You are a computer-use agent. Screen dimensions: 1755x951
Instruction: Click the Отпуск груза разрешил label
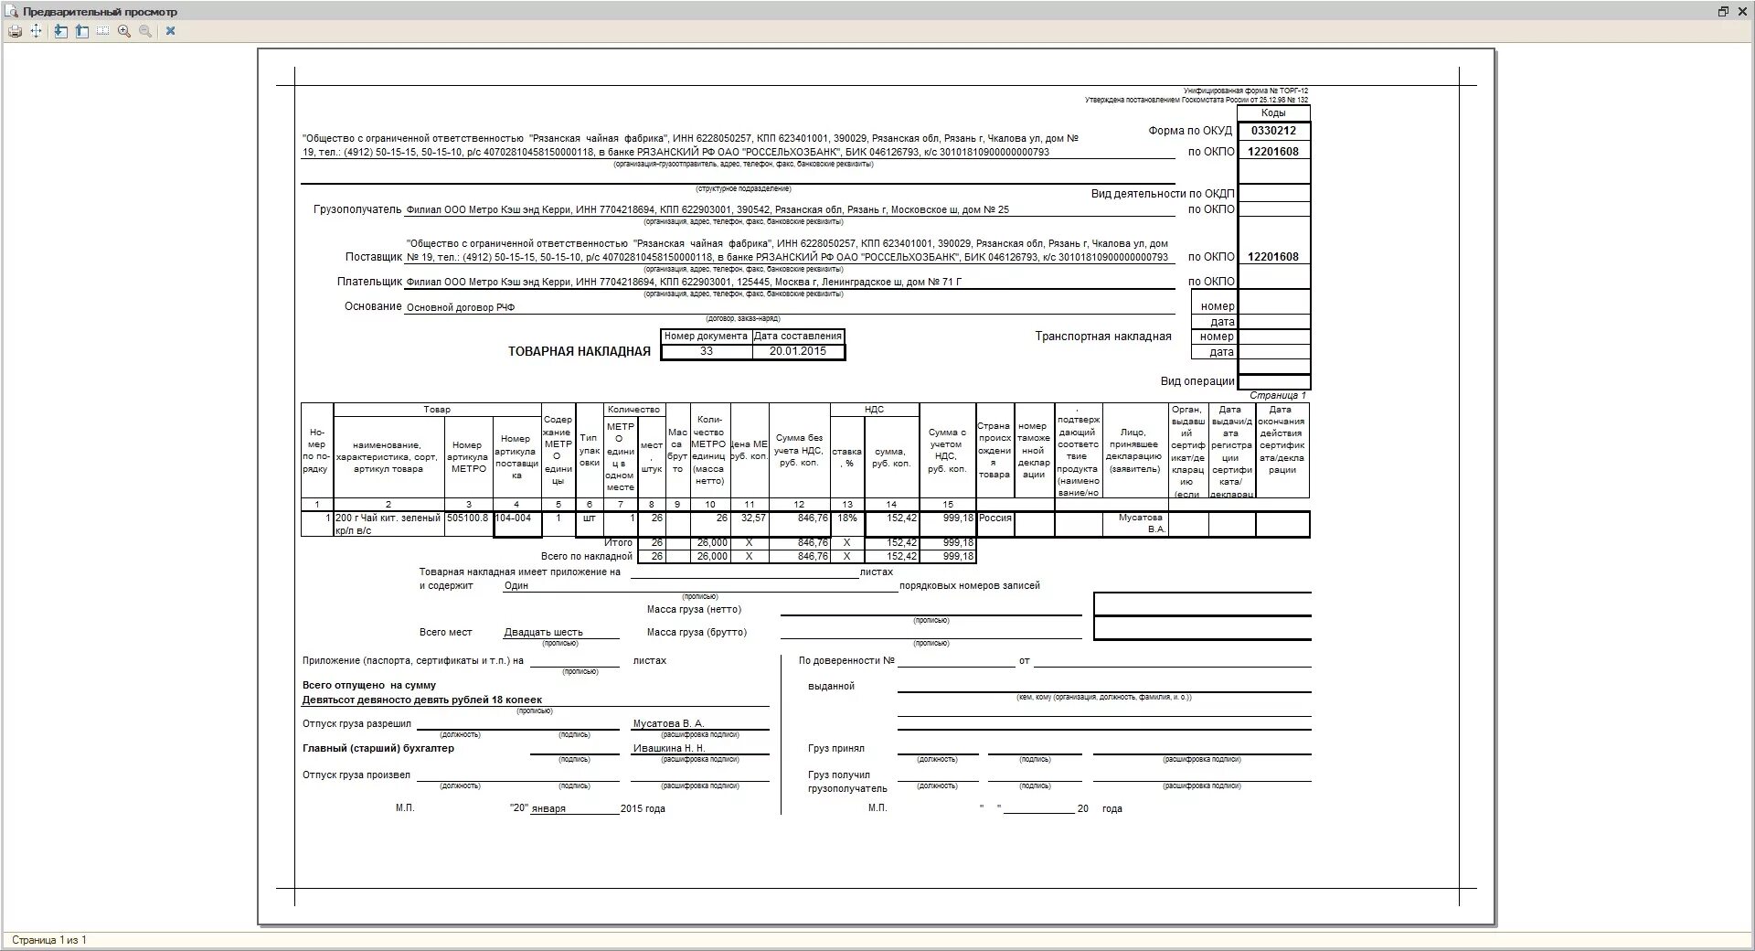356,724
